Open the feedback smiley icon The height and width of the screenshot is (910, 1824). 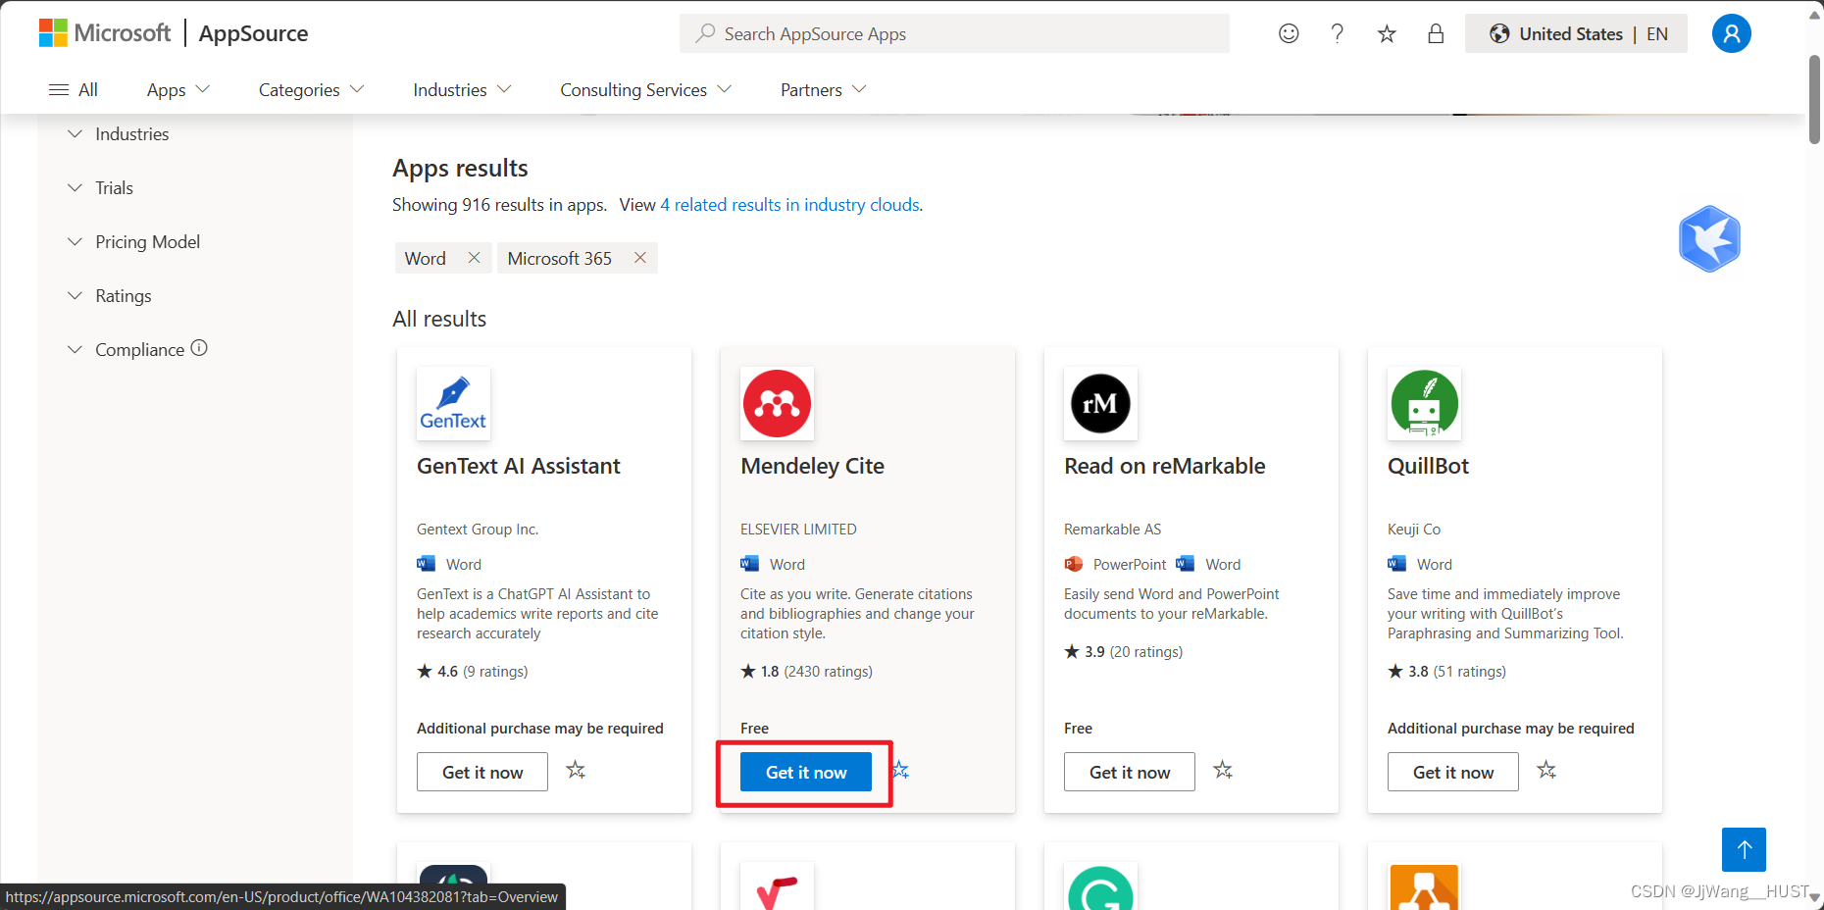coord(1289,33)
